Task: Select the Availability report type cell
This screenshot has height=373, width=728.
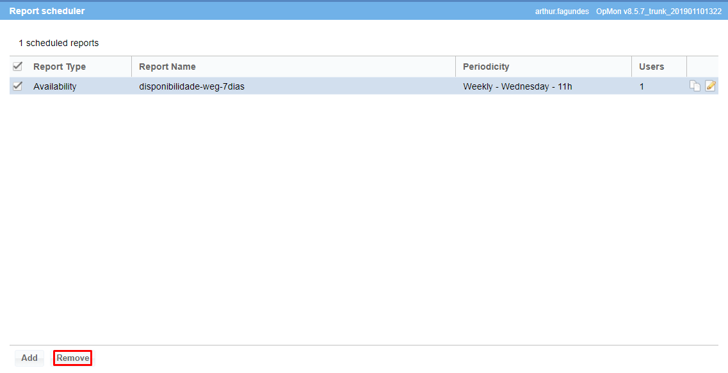Action: tap(55, 86)
